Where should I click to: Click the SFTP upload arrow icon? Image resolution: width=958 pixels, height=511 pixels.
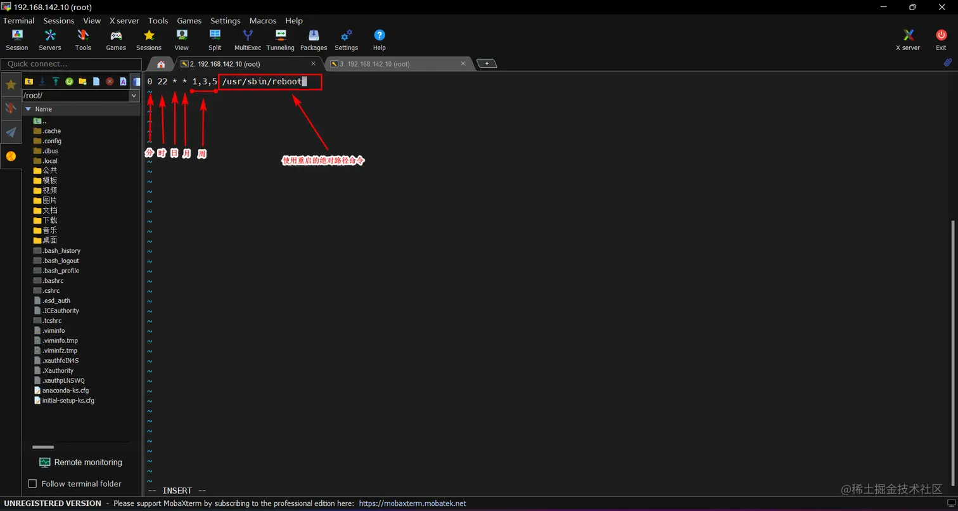(56, 81)
